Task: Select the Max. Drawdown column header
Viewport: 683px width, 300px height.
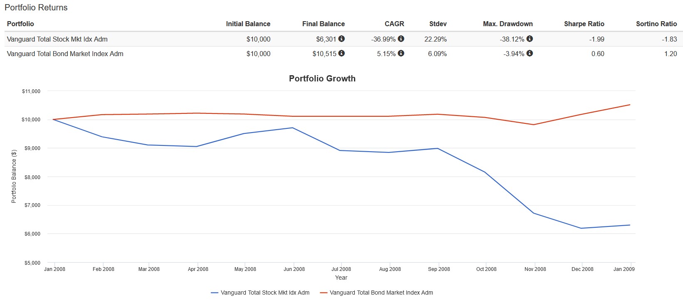Action: point(507,24)
